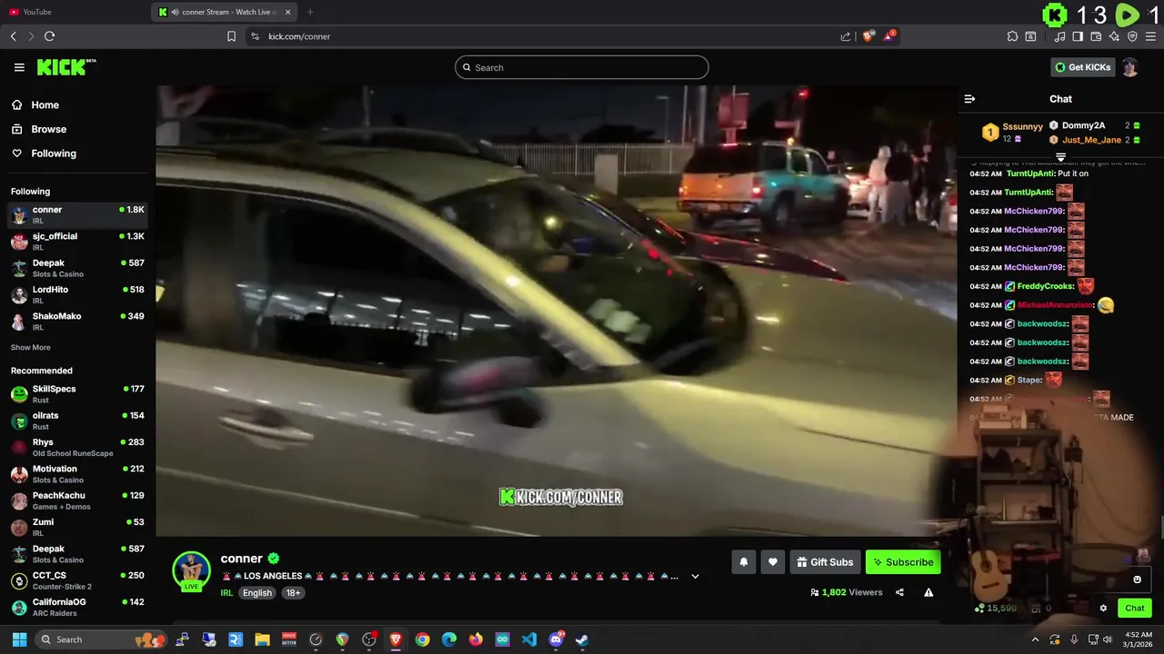Click the KICK logo

click(65, 67)
